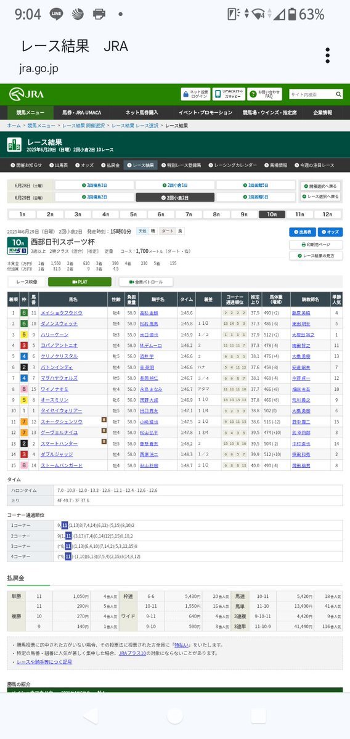Go to ホーム breadcrumb link
This screenshot has height=739, width=350.
tap(14, 126)
